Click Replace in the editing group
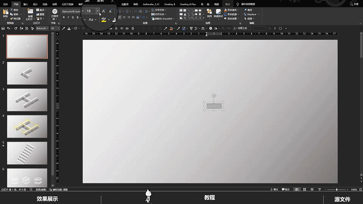363x204 pixels. point(251,14)
